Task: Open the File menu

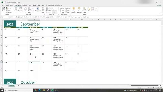Action: pyautogui.click(x=3, y=5)
